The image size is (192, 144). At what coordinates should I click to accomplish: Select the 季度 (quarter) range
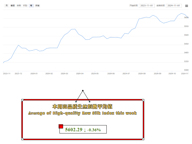13,6
